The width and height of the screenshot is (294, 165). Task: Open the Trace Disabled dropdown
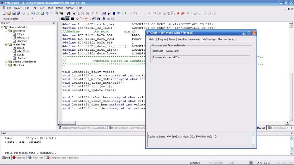(32, 19)
